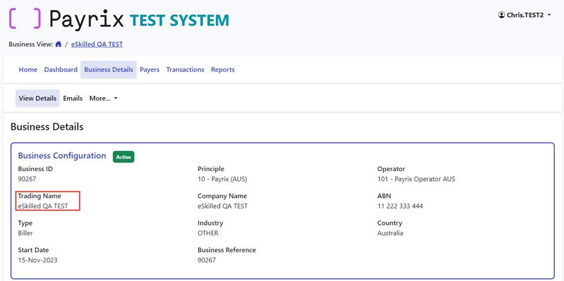Switch to the Emails sub-tab
This screenshot has width=564, height=281.
(73, 98)
